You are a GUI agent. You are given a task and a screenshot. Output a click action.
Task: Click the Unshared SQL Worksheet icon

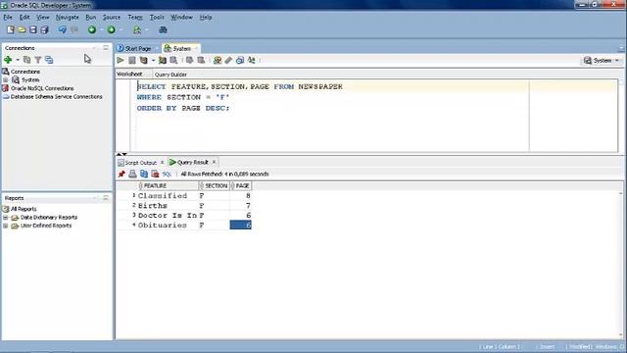click(217, 61)
